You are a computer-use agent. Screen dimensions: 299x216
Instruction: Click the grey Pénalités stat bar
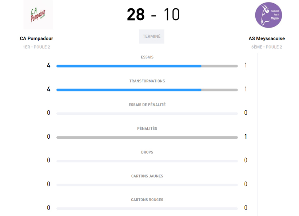(147, 137)
